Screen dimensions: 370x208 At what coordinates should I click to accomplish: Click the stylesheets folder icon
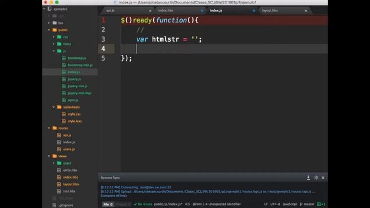pos(59,107)
